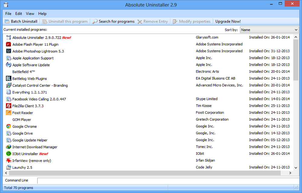Click the Tonec Inc. publisher text

pos(204,147)
